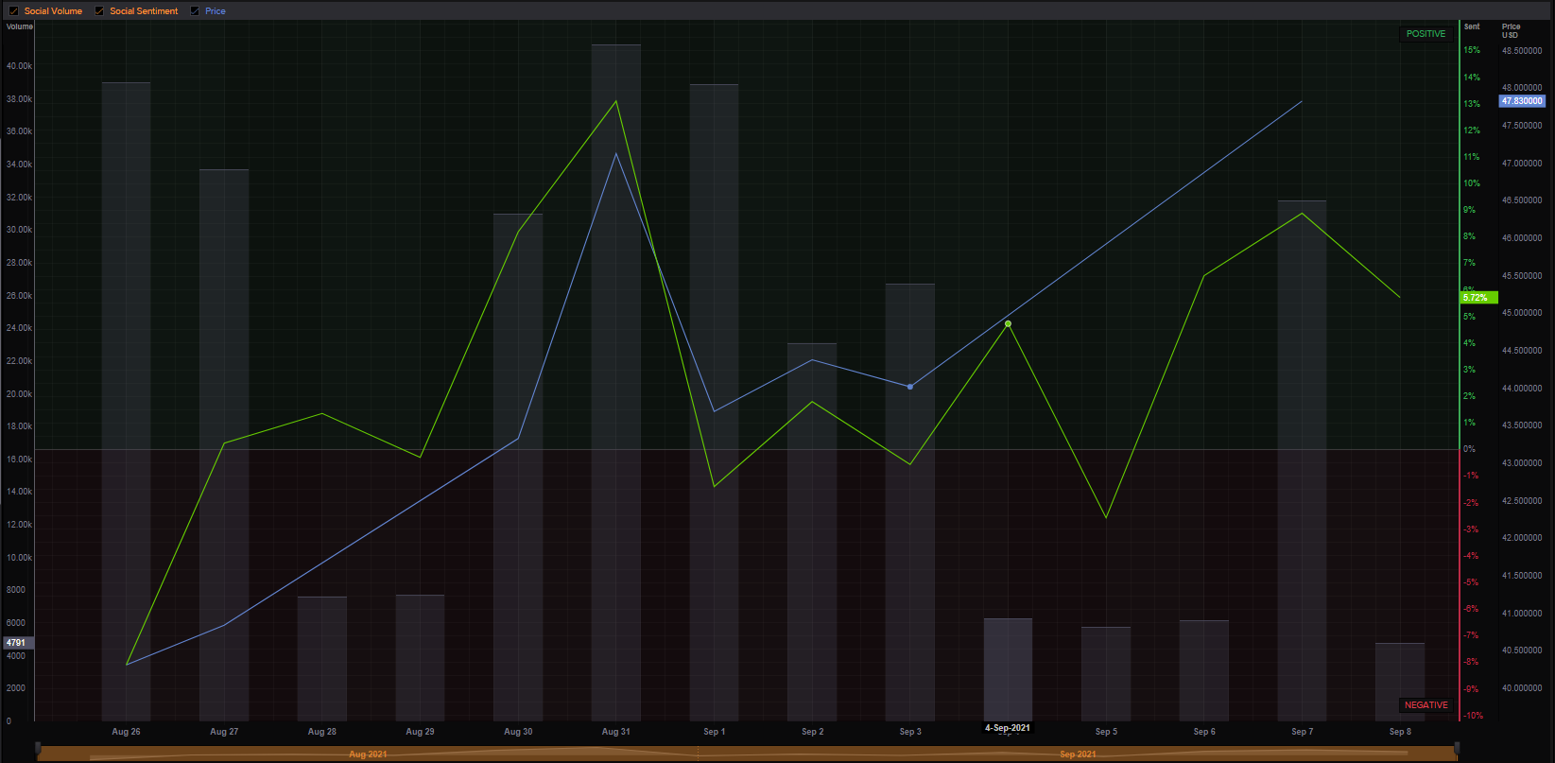Click the 47.830000 price tag on axis
Image resolution: width=1555 pixels, height=763 pixels.
[x=1522, y=101]
